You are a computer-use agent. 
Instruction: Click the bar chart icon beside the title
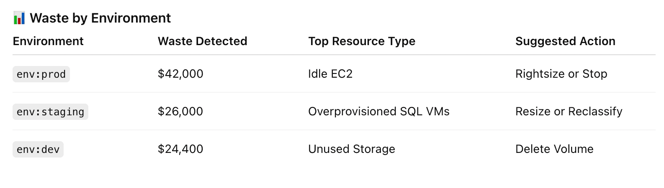(19, 18)
